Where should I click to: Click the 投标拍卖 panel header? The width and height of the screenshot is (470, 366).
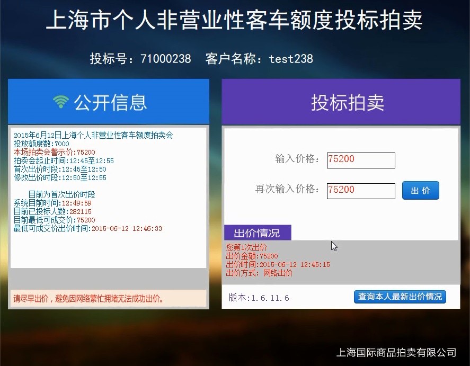[341, 102]
